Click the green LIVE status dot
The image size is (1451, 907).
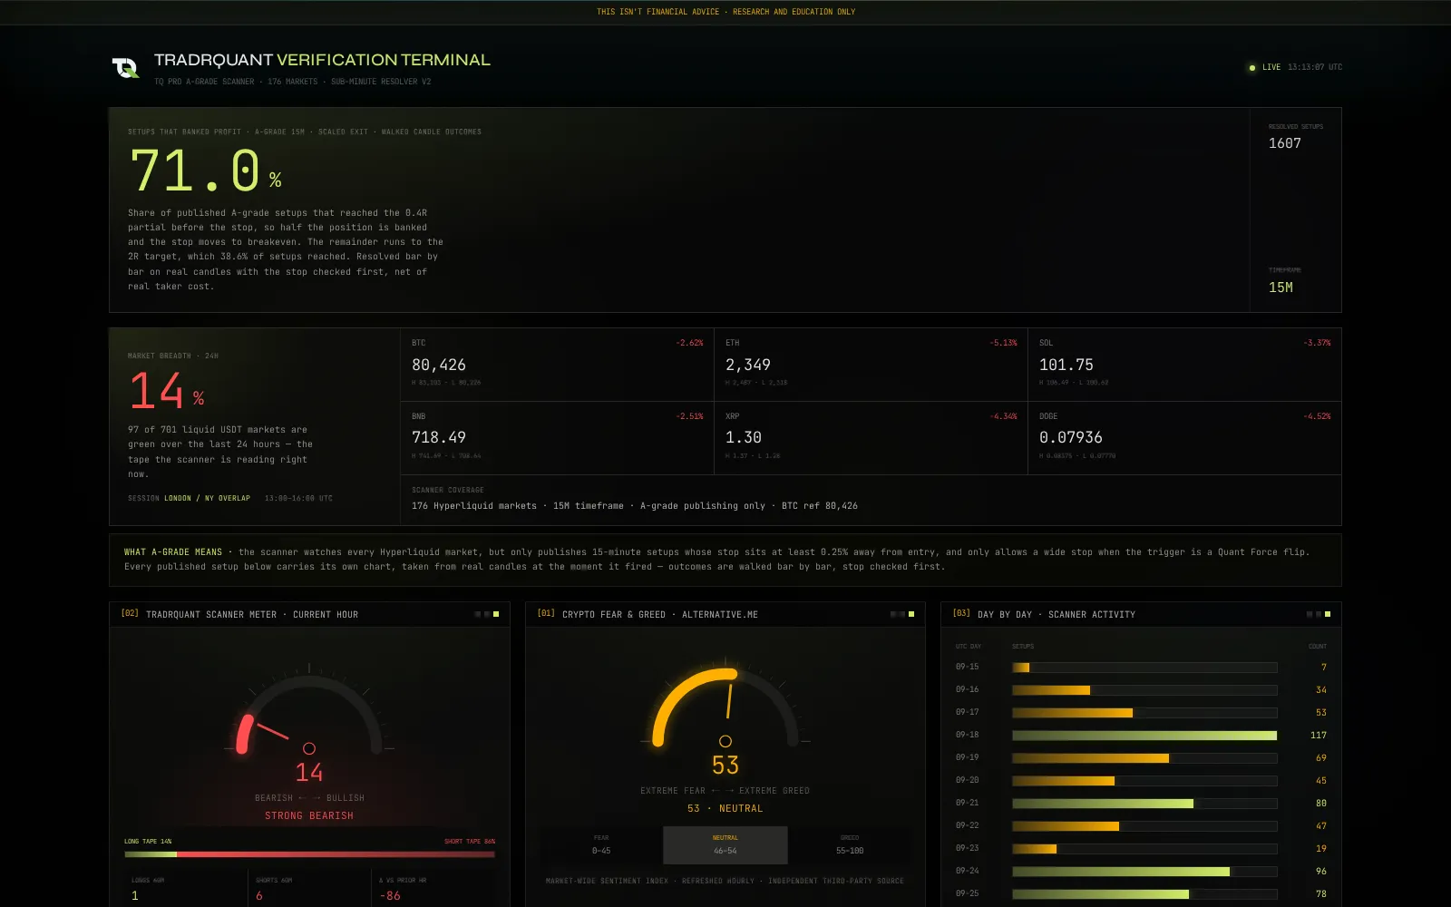(x=1252, y=68)
